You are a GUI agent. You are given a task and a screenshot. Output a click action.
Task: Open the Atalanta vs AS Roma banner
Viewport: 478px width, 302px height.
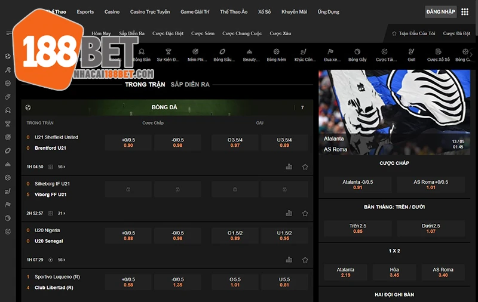coord(394,112)
